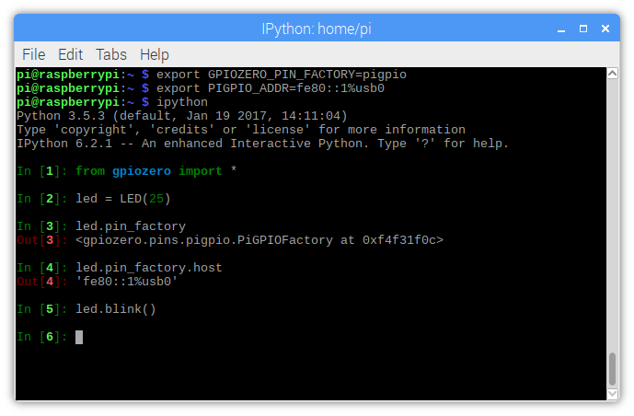
Task: Click the terminal scrollbar thumb
Action: point(612,369)
